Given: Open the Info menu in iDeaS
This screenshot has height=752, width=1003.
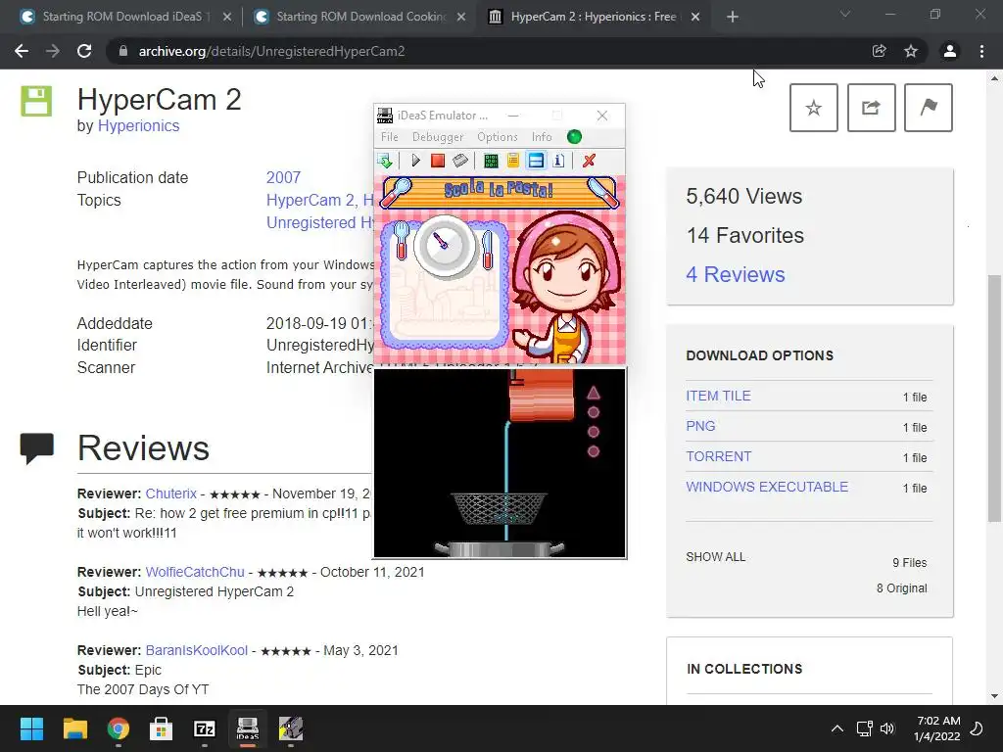Looking at the screenshot, I should click(x=541, y=137).
